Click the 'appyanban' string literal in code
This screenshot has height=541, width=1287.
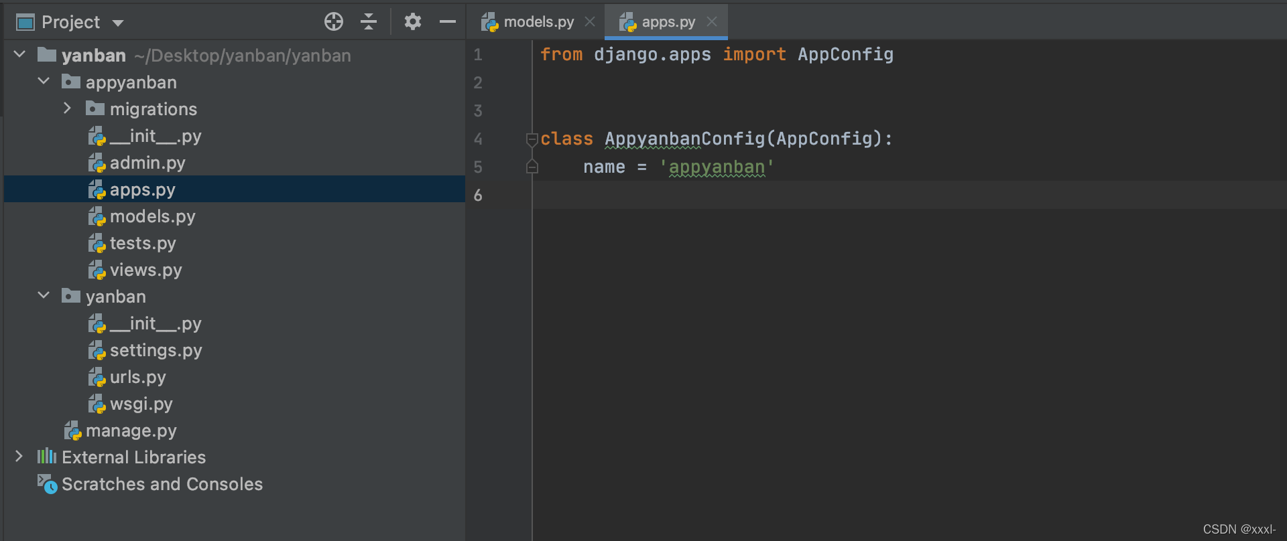[717, 167]
